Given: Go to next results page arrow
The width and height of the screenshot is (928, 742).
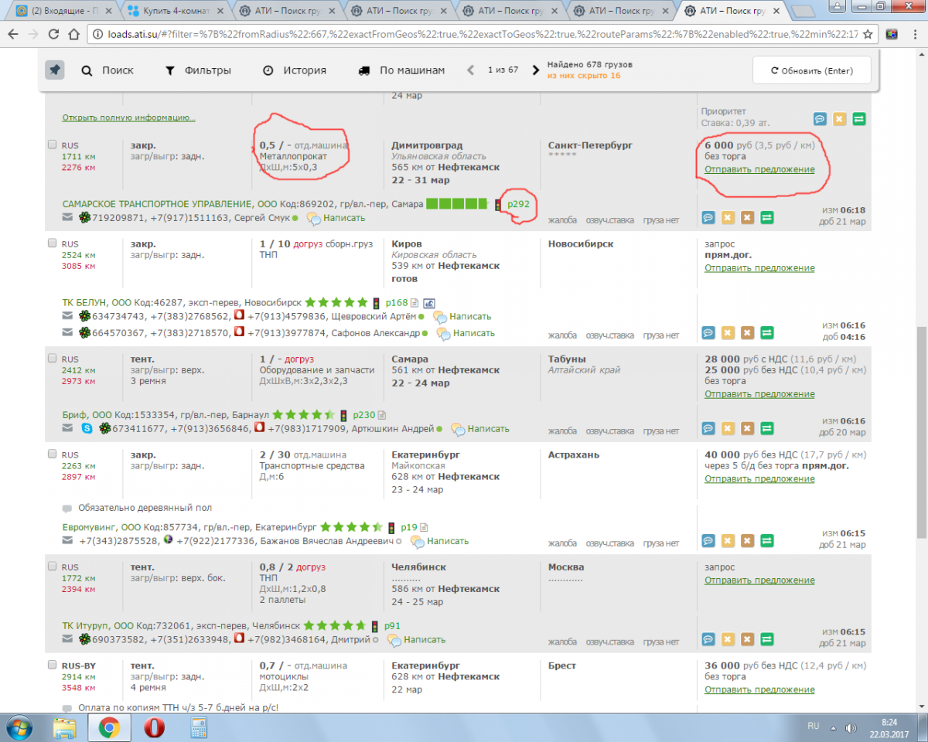Looking at the screenshot, I should tap(535, 70).
